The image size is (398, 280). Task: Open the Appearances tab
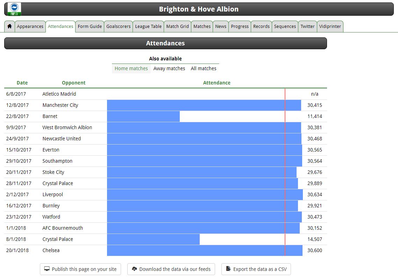(30, 26)
